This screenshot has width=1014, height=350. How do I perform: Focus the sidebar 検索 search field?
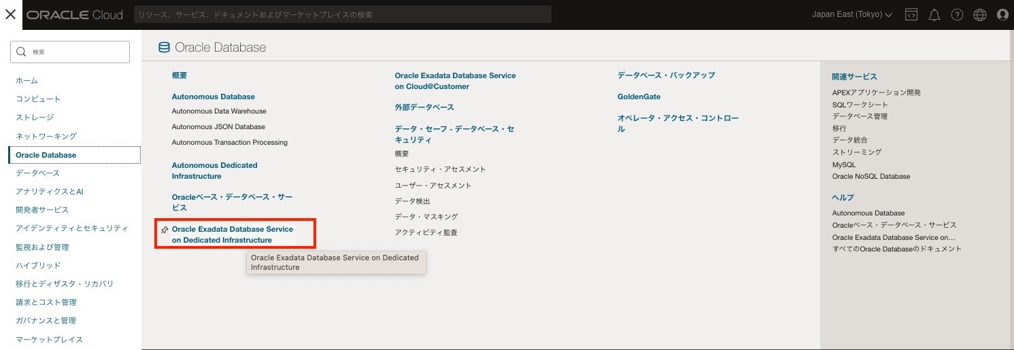tap(70, 52)
